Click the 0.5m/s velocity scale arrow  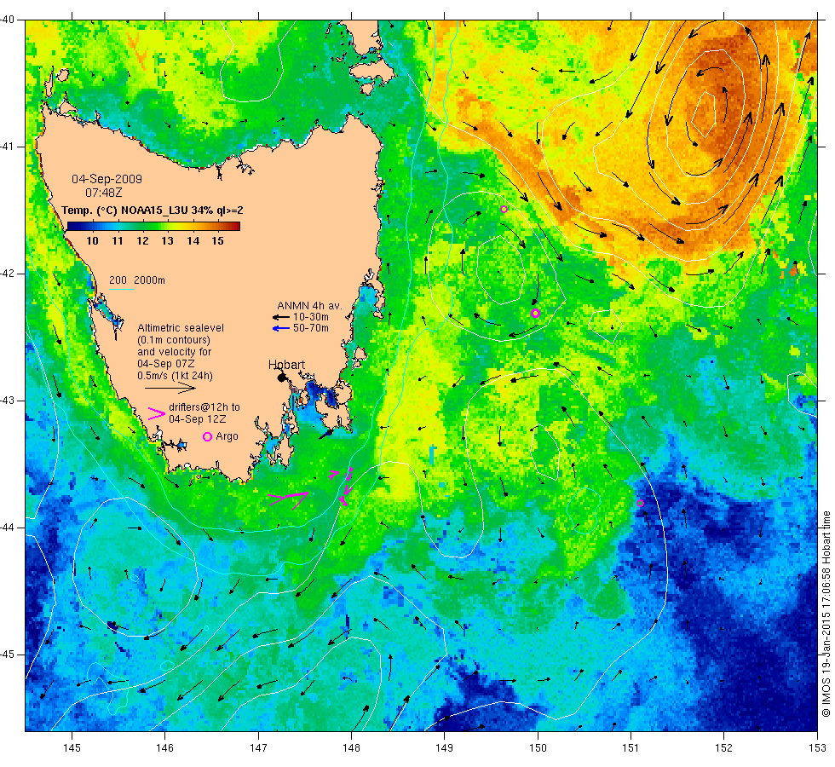(170, 389)
